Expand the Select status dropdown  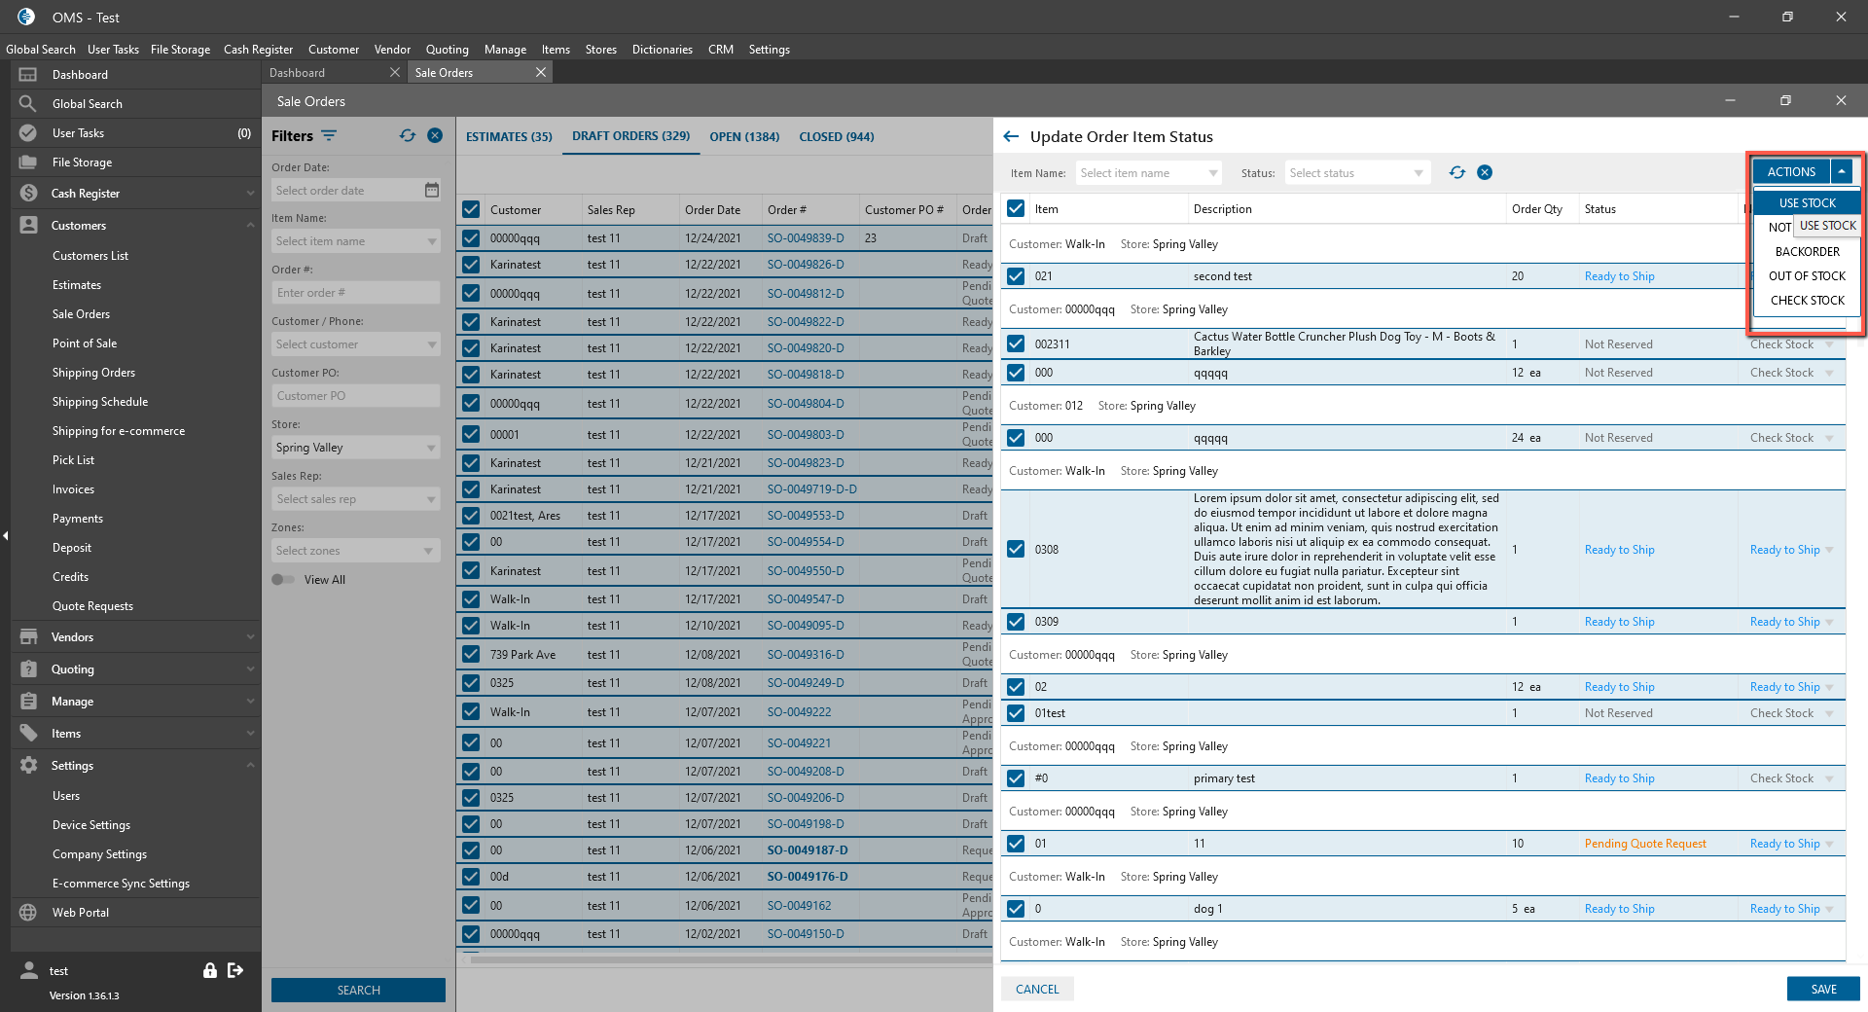[x=1357, y=173]
